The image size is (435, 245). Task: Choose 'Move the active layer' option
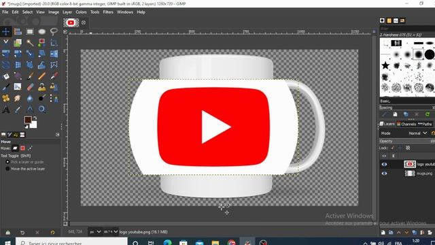pyautogui.click(x=25, y=169)
